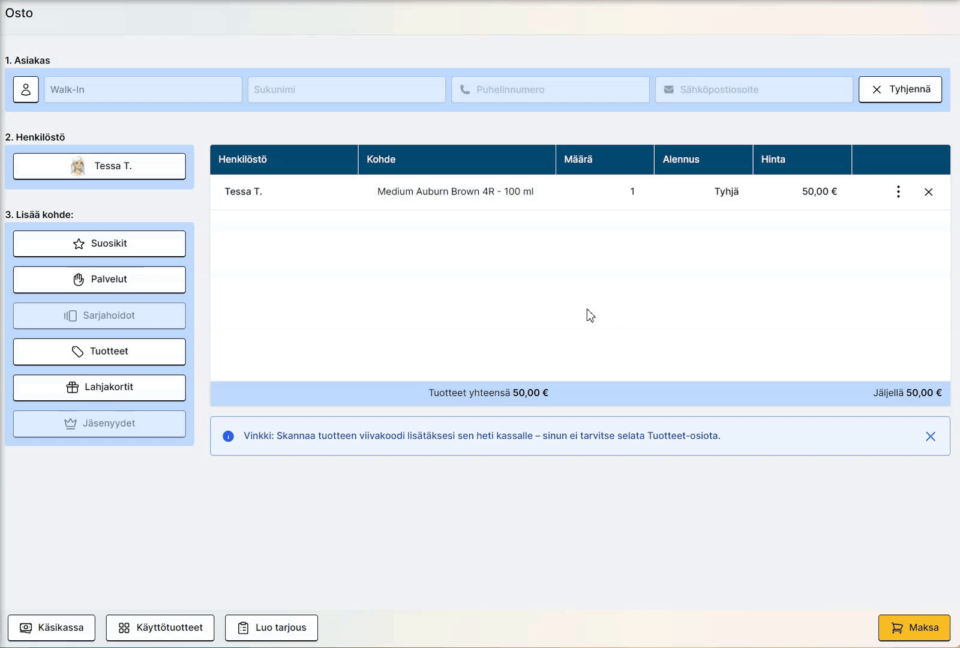
Task: Open Käyttötuotteet
Action: click(160, 628)
